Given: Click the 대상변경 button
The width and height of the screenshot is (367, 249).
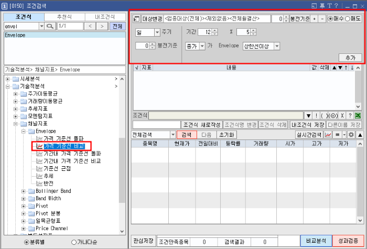Looking at the screenshot, I should coord(153,19).
